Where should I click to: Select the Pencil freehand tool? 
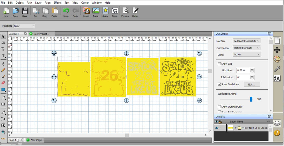click(3, 70)
